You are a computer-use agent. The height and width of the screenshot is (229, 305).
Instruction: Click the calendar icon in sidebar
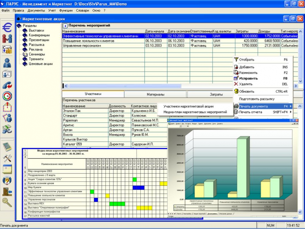(x=7, y=169)
